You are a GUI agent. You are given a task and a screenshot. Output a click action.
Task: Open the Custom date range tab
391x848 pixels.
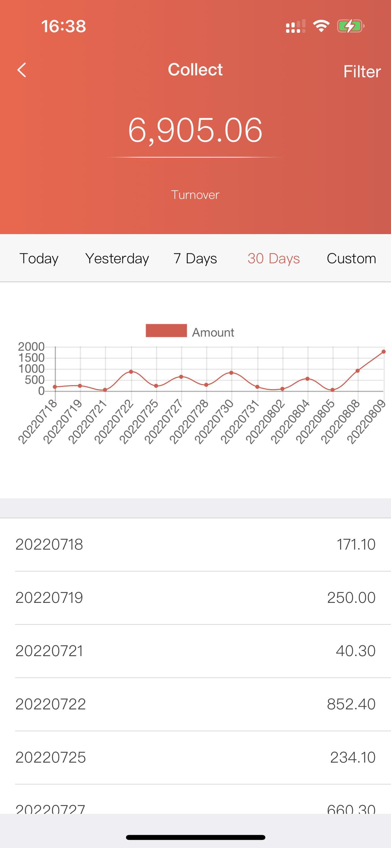(351, 258)
